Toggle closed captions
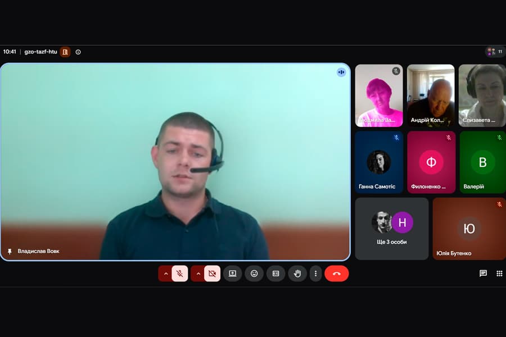 [276, 274]
